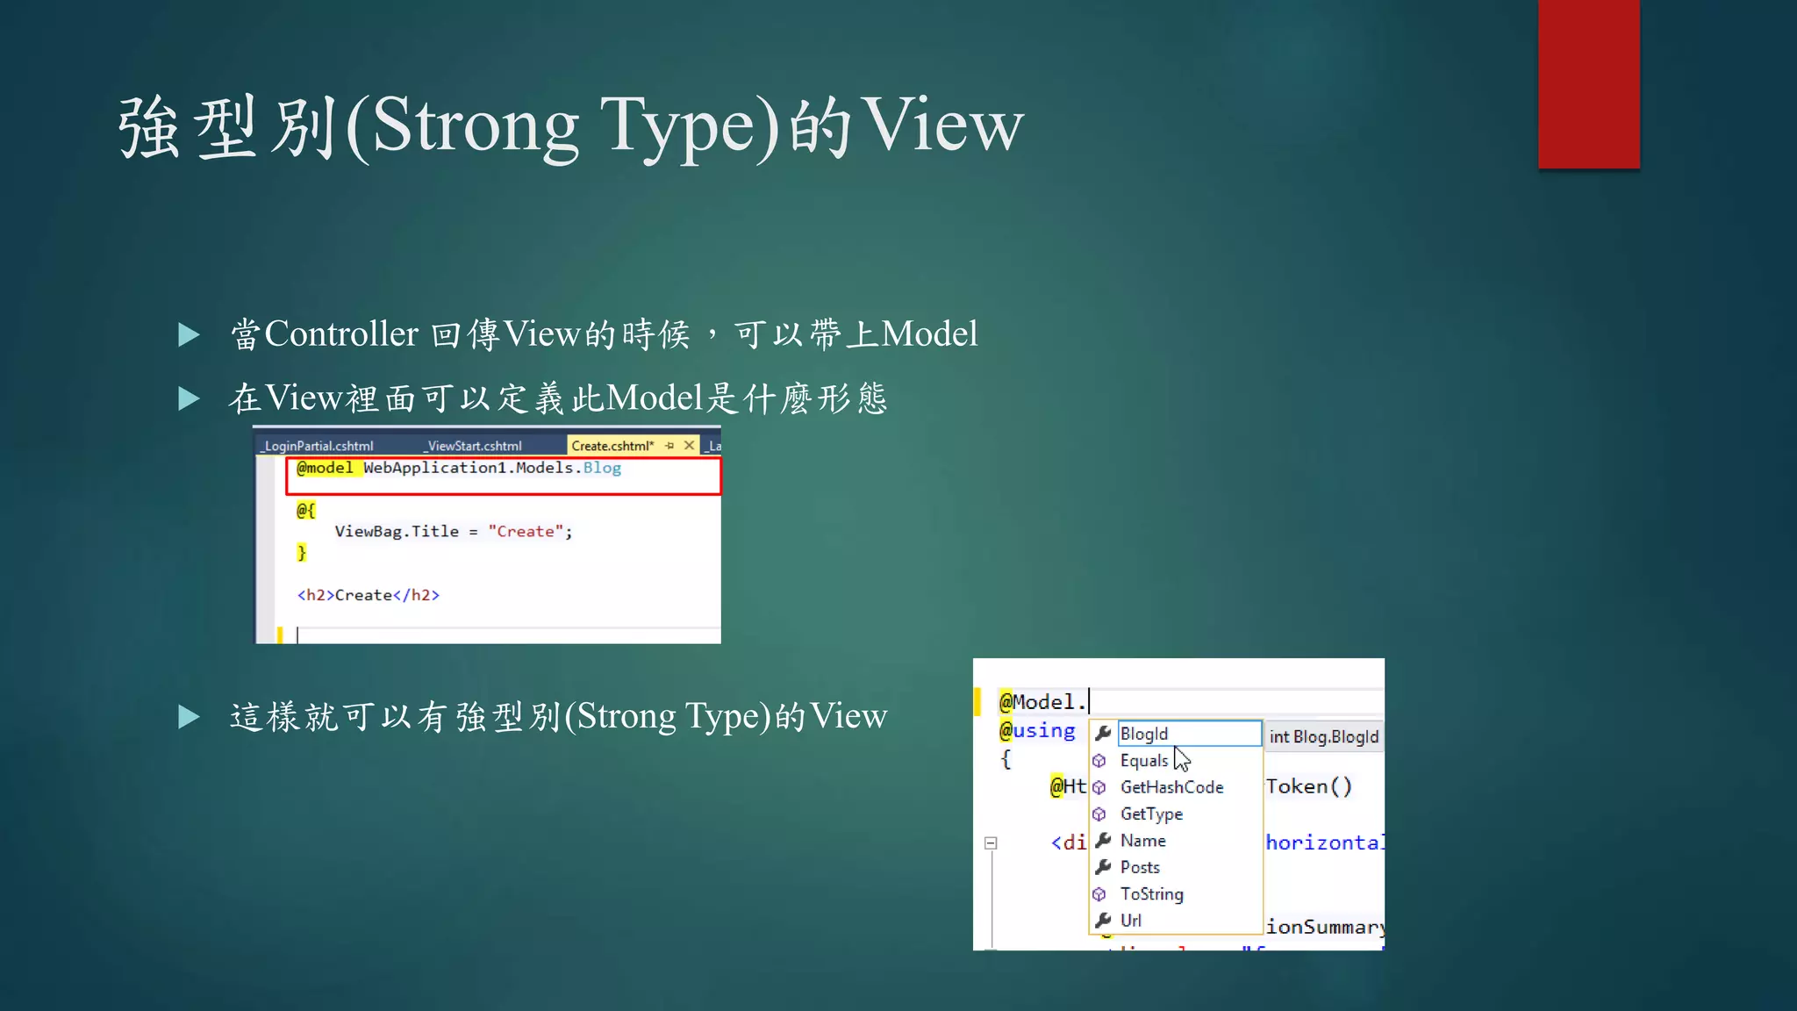Click the second bullet 在View裡面可以定義

pyautogui.click(x=558, y=398)
